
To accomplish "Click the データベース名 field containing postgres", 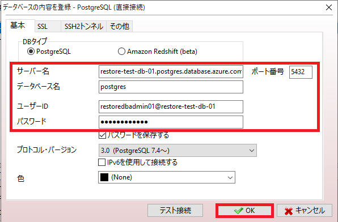I will (x=171, y=87).
